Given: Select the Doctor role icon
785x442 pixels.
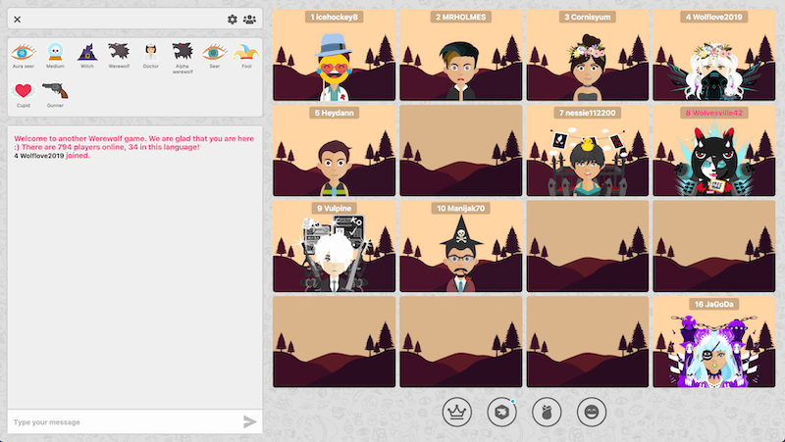Looking at the screenshot, I should [x=151, y=53].
